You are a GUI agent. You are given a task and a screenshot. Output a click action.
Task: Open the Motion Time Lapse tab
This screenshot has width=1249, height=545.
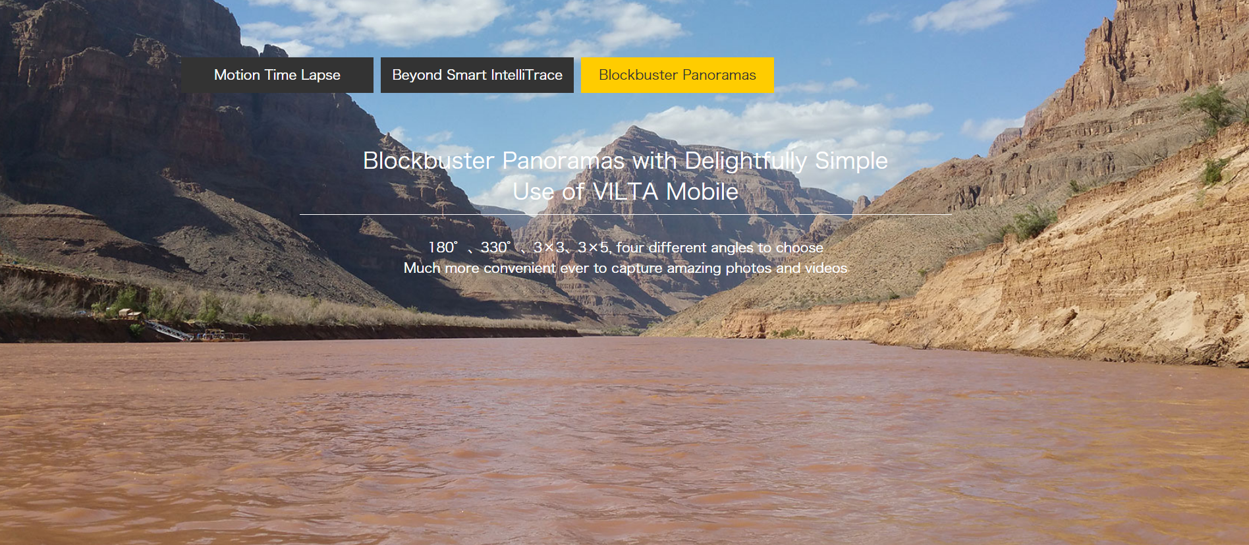(277, 75)
